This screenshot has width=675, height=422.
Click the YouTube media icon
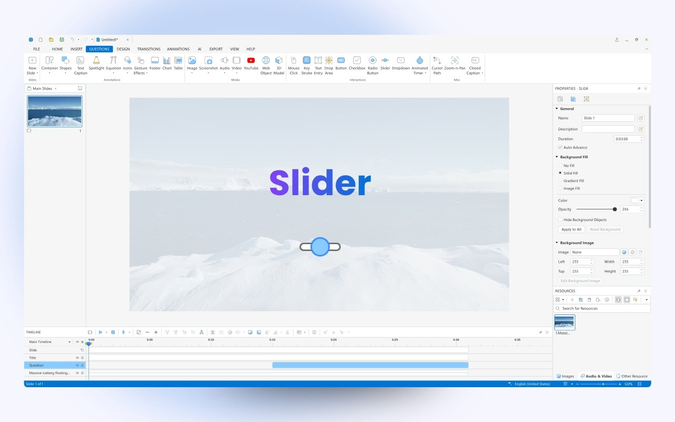pyautogui.click(x=251, y=63)
